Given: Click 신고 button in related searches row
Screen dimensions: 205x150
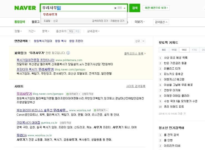Looking at the screenshot, I should [x=137, y=41].
